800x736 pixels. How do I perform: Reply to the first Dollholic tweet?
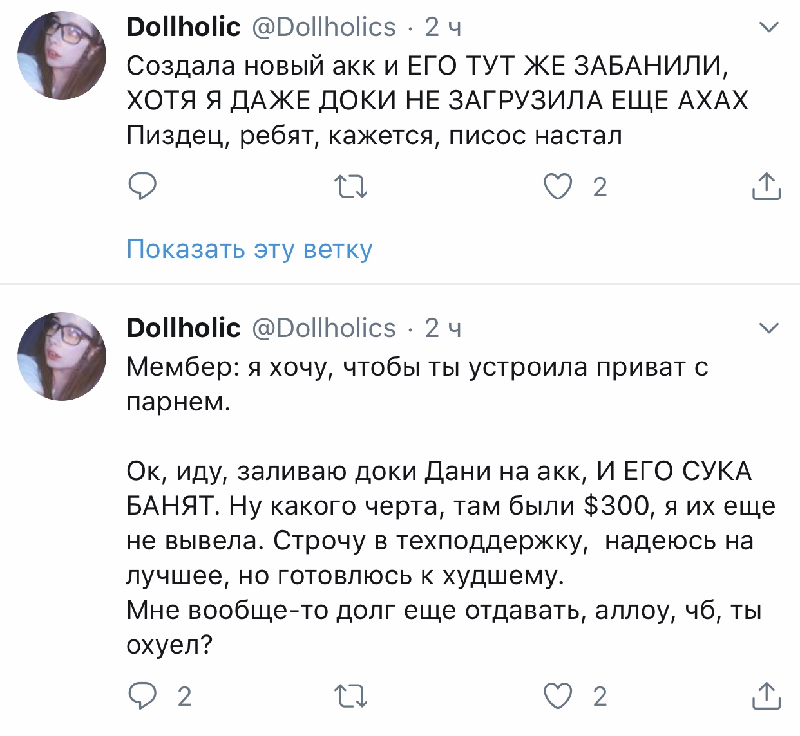[142, 187]
